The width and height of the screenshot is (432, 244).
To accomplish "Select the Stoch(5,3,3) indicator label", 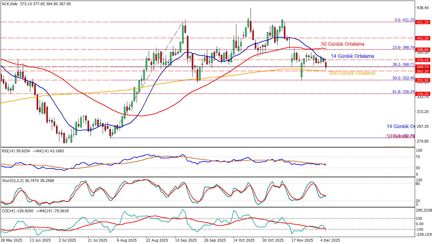I will 11,180.
